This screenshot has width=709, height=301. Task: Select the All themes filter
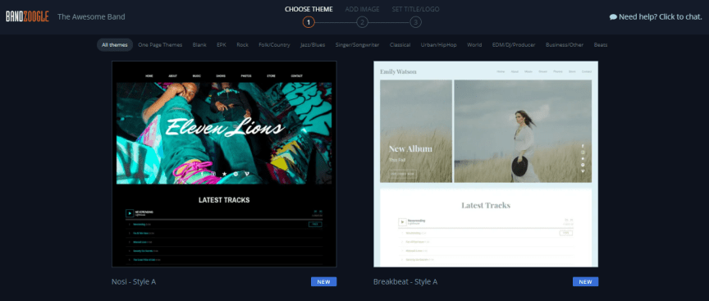(115, 45)
